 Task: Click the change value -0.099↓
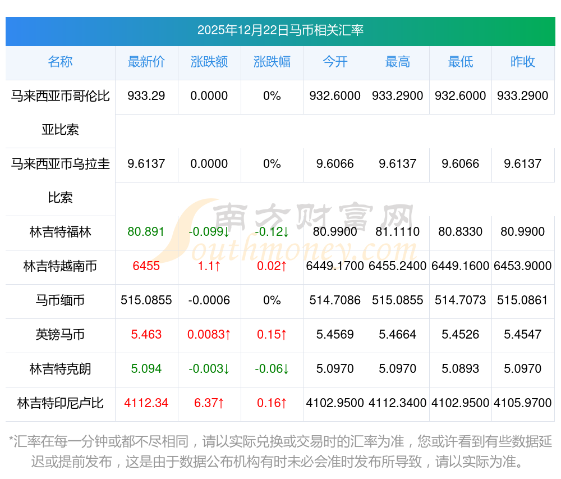click(209, 232)
